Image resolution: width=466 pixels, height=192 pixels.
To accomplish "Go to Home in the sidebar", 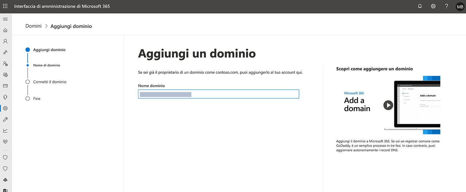I will coord(5,30).
